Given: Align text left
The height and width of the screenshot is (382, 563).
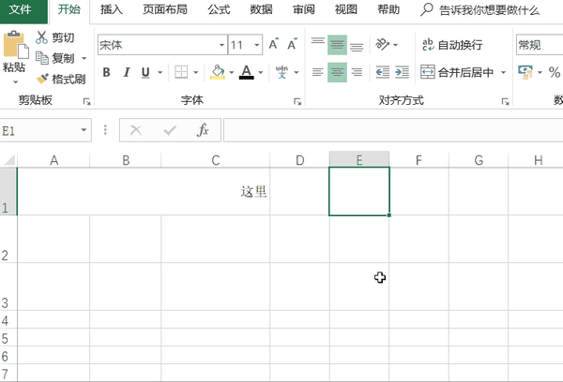Looking at the screenshot, I should [x=318, y=72].
